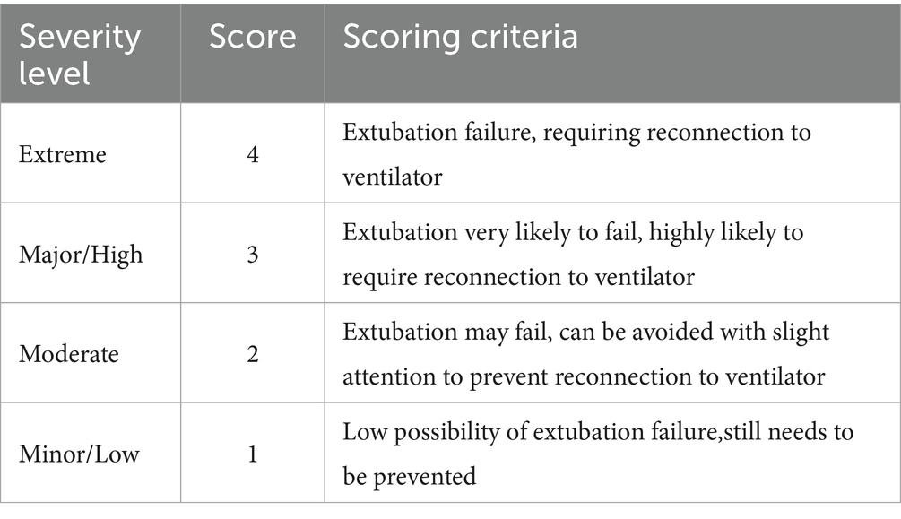Image resolution: width=901 pixels, height=519 pixels.
Task: Select the score 2 cell
Action: (x=252, y=354)
